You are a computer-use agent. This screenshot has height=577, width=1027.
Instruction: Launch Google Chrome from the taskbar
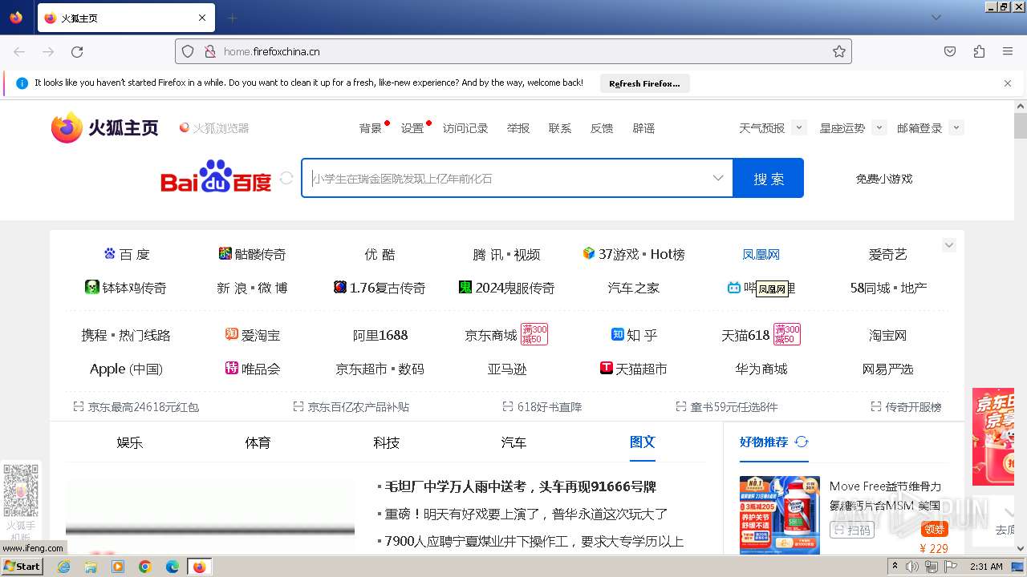pyautogui.click(x=145, y=567)
